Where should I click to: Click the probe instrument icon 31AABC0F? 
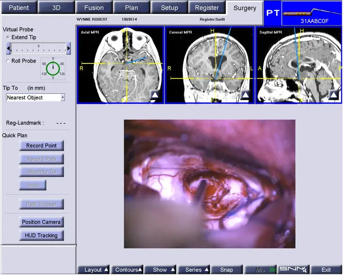[311, 13]
